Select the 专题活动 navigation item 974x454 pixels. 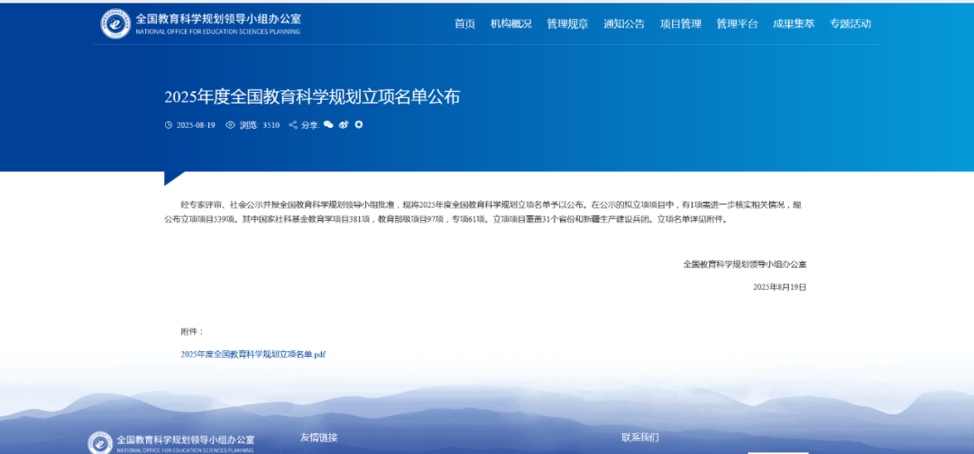(x=850, y=24)
